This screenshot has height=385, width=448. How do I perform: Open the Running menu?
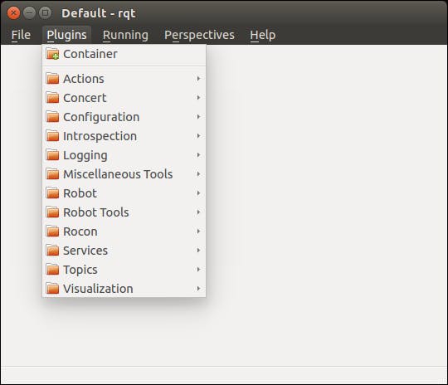pos(125,35)
